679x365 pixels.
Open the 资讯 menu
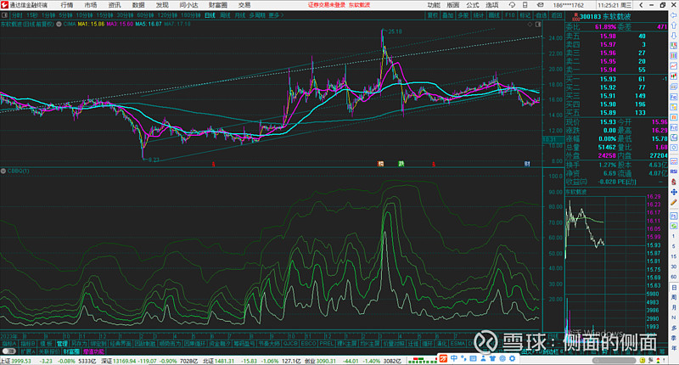(115, 5)
